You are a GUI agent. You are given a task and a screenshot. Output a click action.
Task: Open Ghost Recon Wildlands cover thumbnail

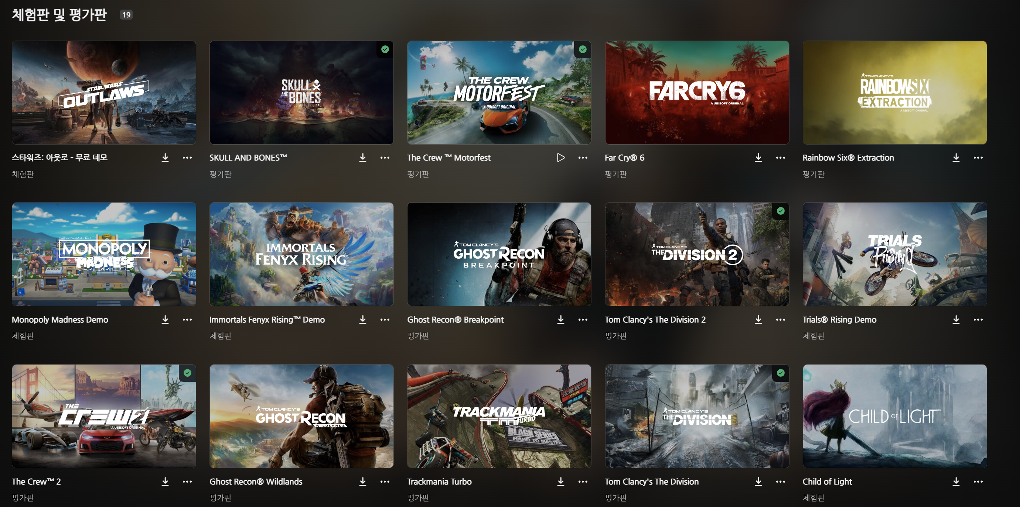(x=301, y=416)
